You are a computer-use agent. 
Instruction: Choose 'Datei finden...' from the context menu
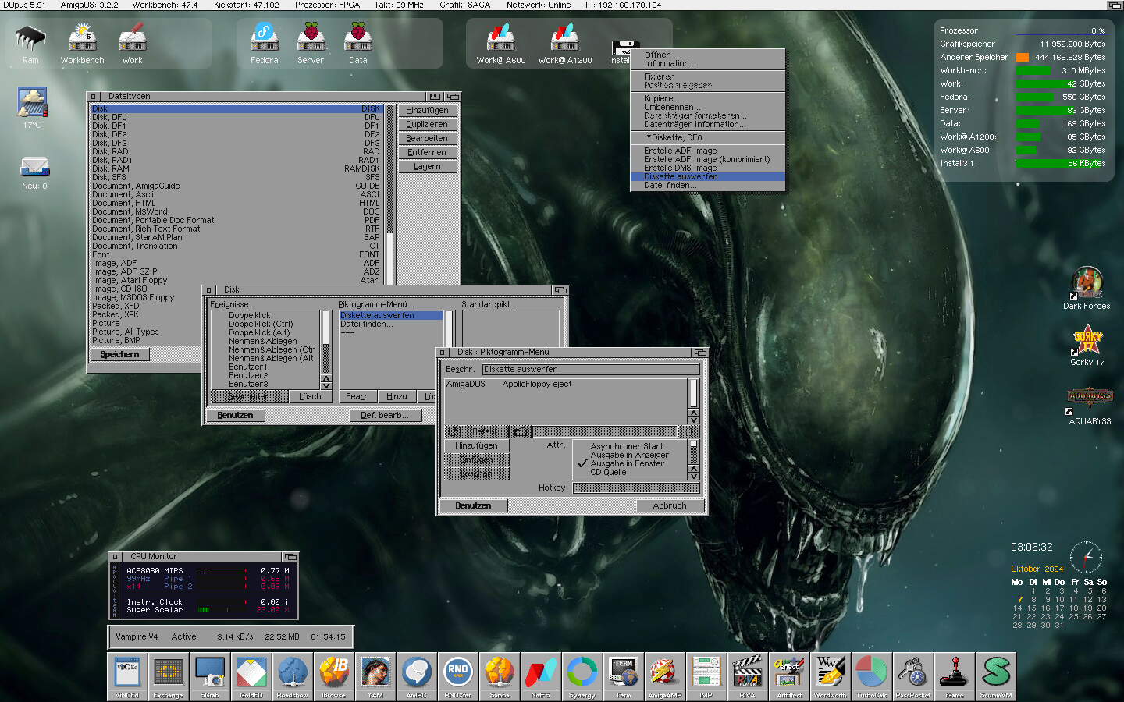point(707,185)
